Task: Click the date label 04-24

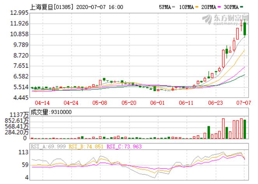Action: 71,103
